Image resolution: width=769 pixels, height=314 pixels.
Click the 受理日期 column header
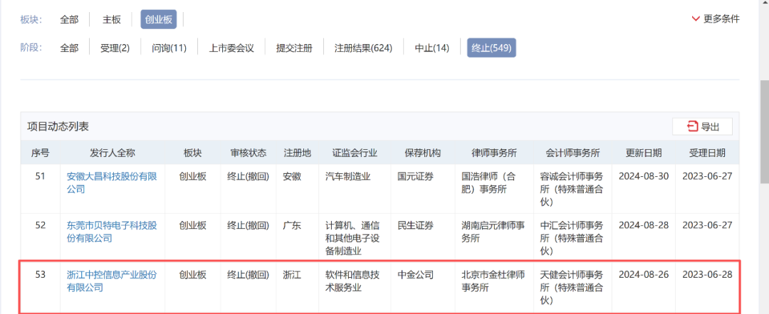[707, 153]
